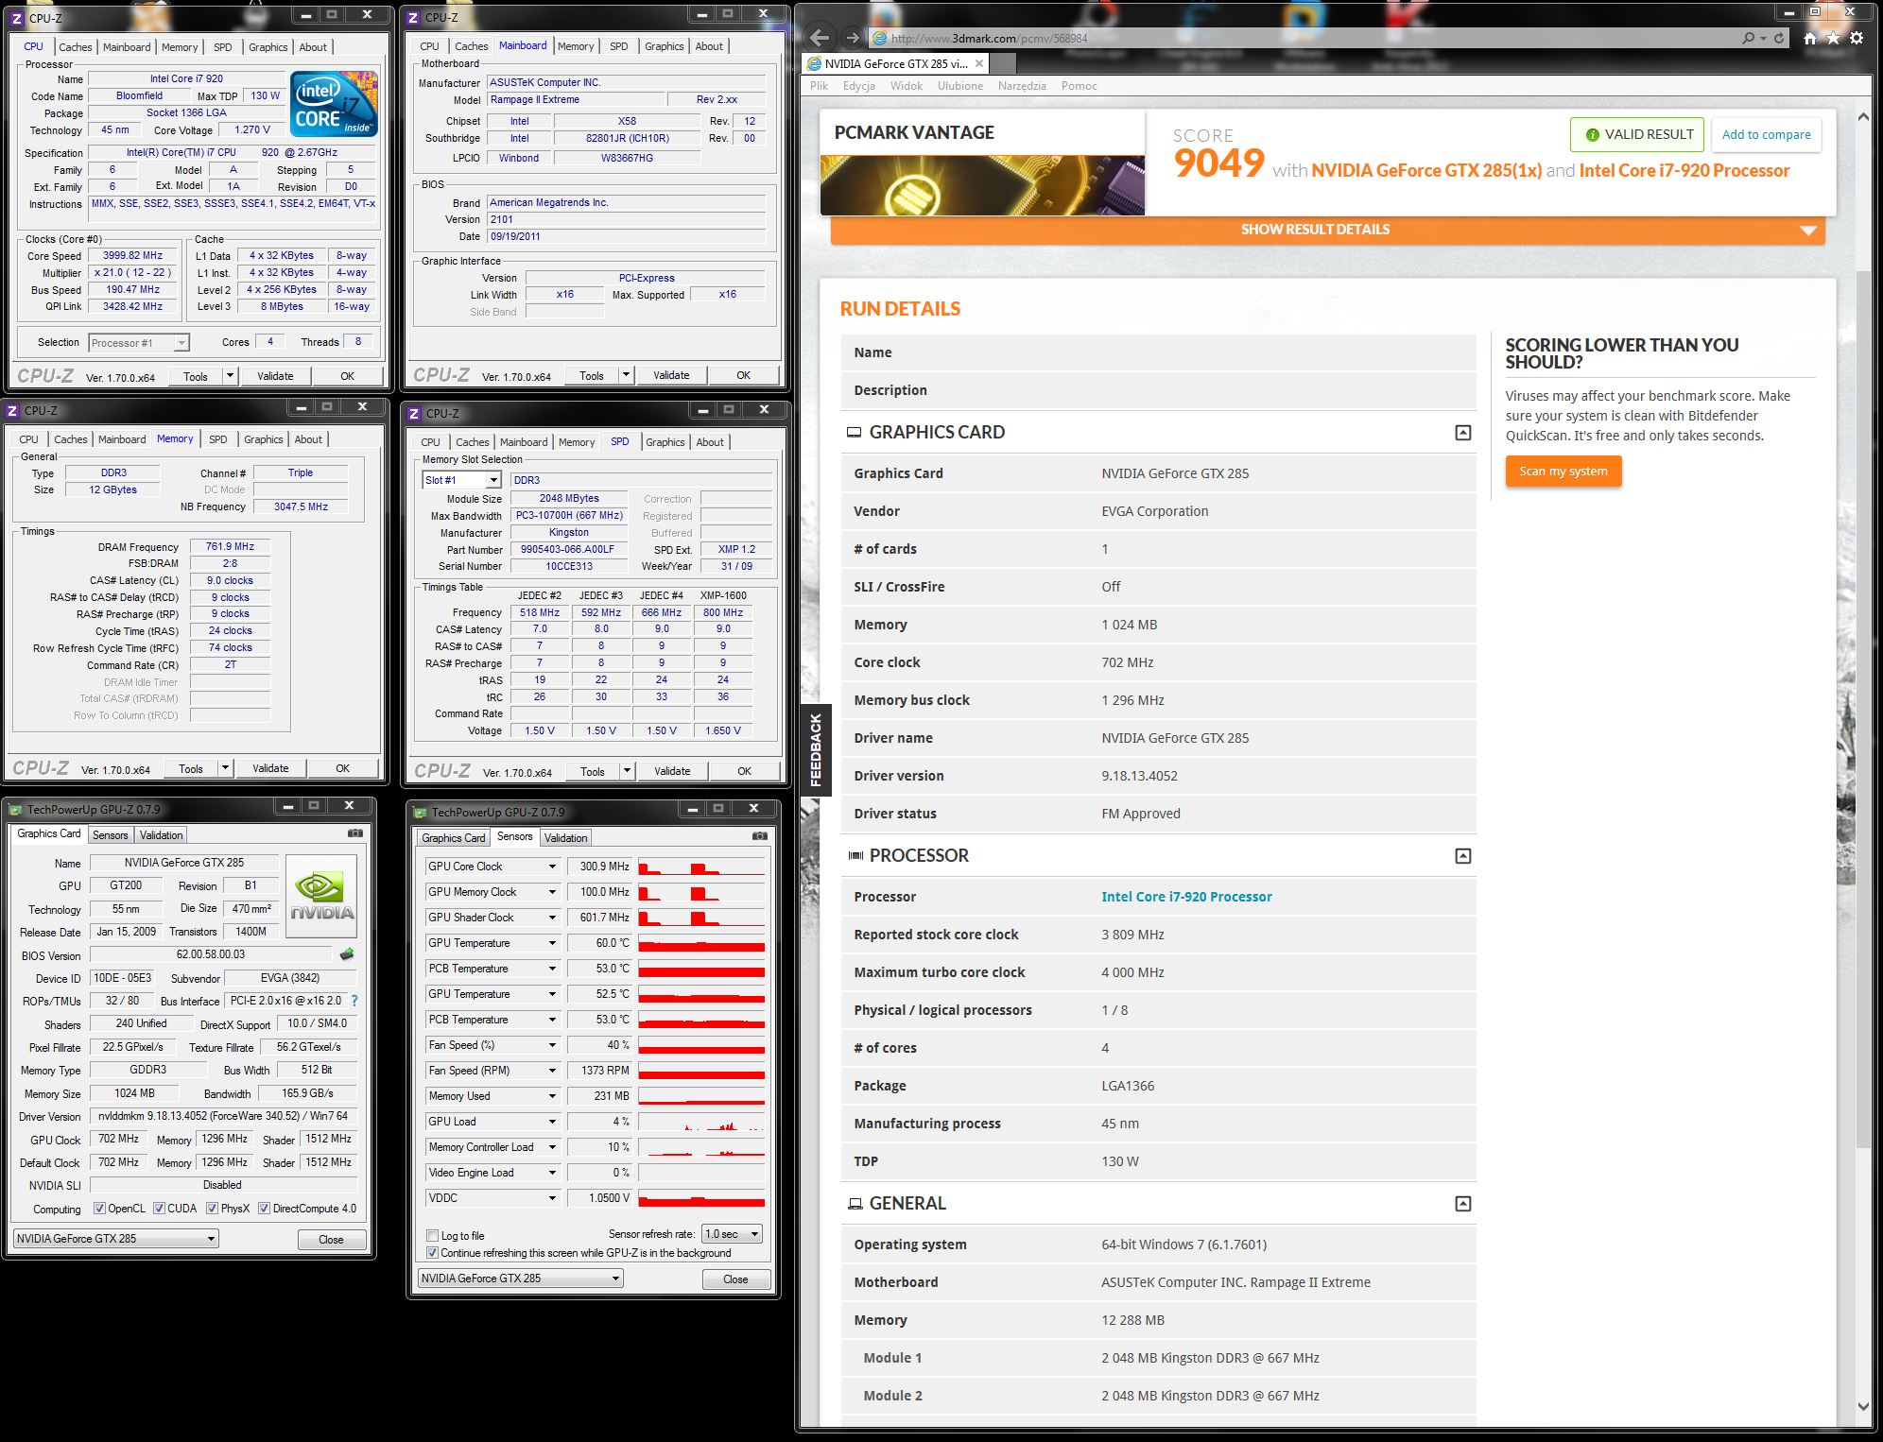Open the Processor #1 selection dropdown

(181, 343)
